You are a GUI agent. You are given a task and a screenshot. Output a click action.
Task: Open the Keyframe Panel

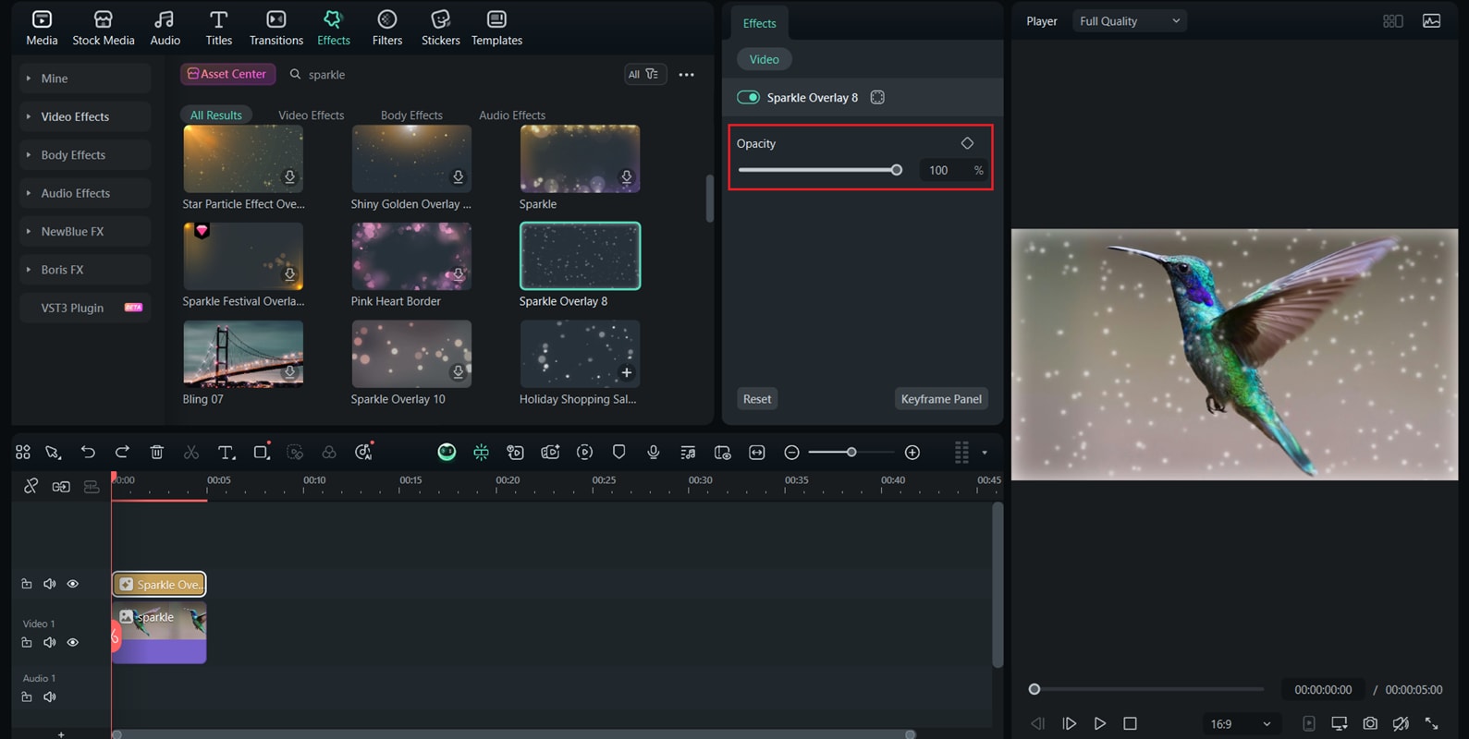click(x=941, y=399)
